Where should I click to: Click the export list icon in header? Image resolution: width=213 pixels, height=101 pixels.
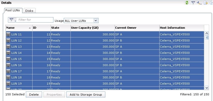coord(206,3)
